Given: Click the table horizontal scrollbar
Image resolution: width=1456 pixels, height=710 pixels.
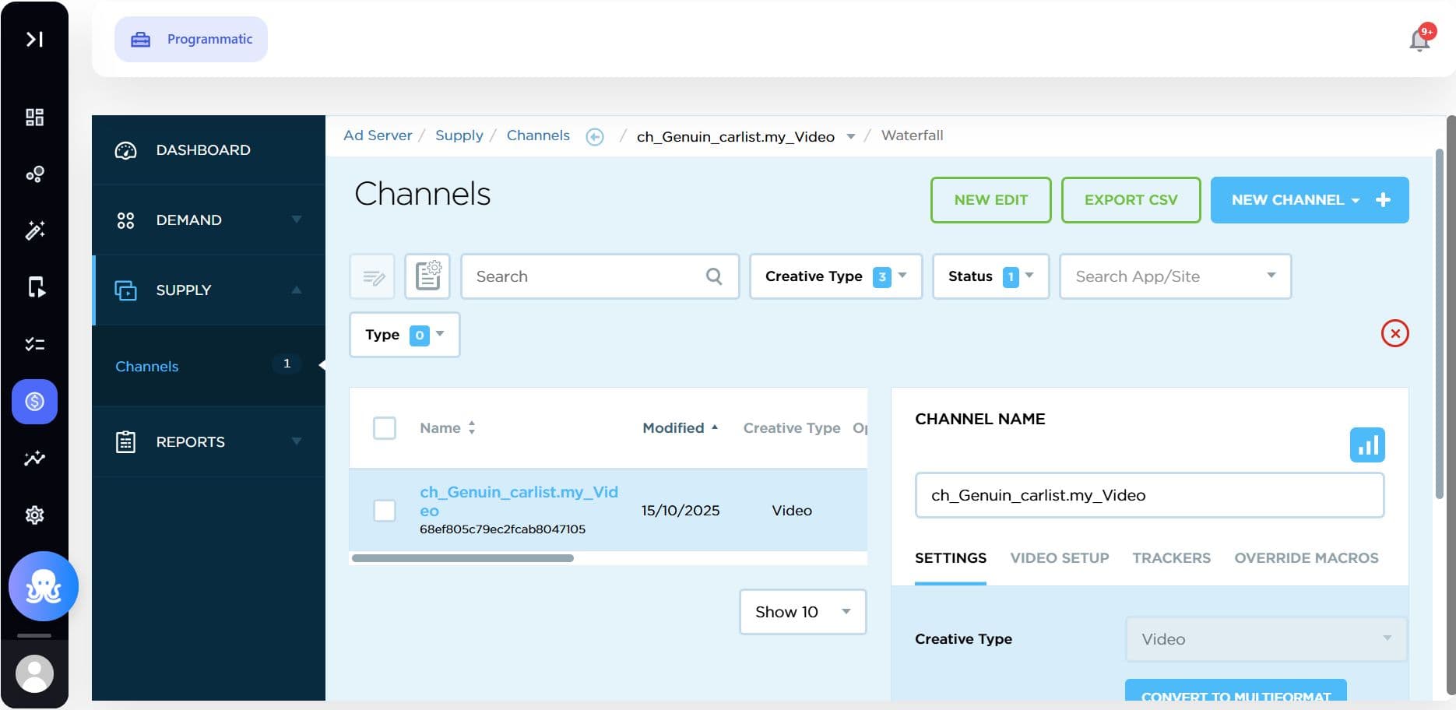Looking at the screenshot, I should point(462,558).
